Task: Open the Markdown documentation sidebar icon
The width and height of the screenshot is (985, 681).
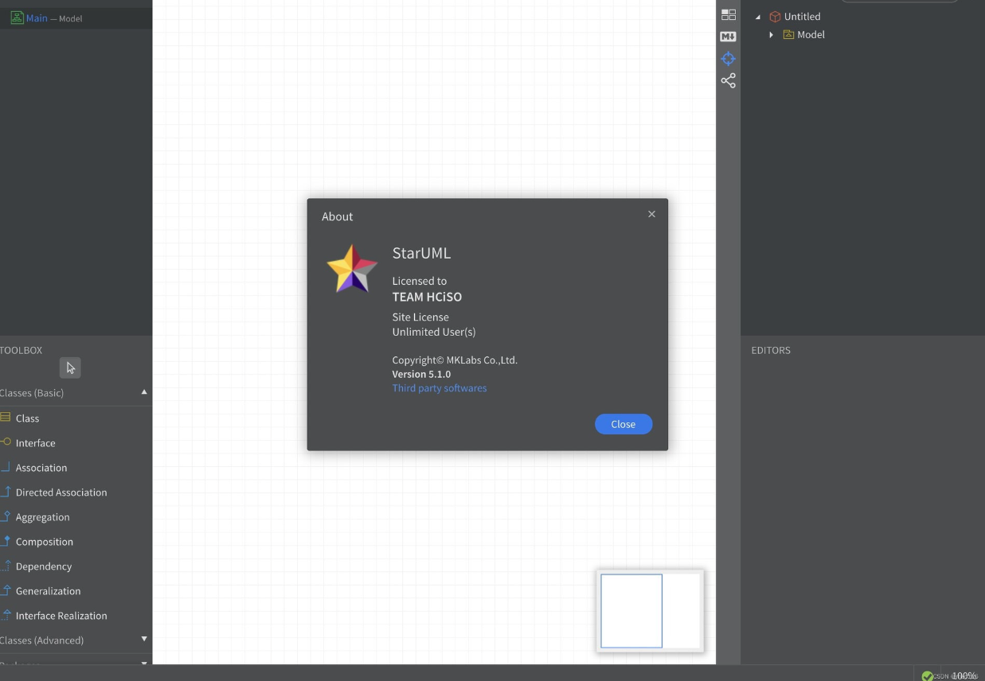Action: tap(729, 37)
